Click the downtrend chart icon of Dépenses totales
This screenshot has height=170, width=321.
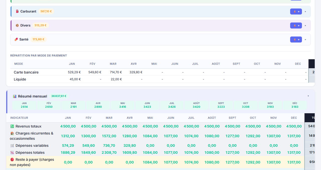12,152
